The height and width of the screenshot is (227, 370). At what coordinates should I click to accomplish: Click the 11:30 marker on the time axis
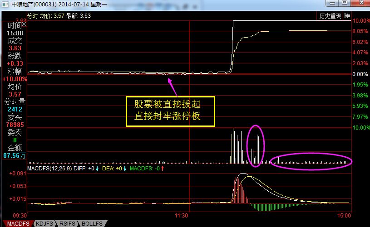coord(182,215)
